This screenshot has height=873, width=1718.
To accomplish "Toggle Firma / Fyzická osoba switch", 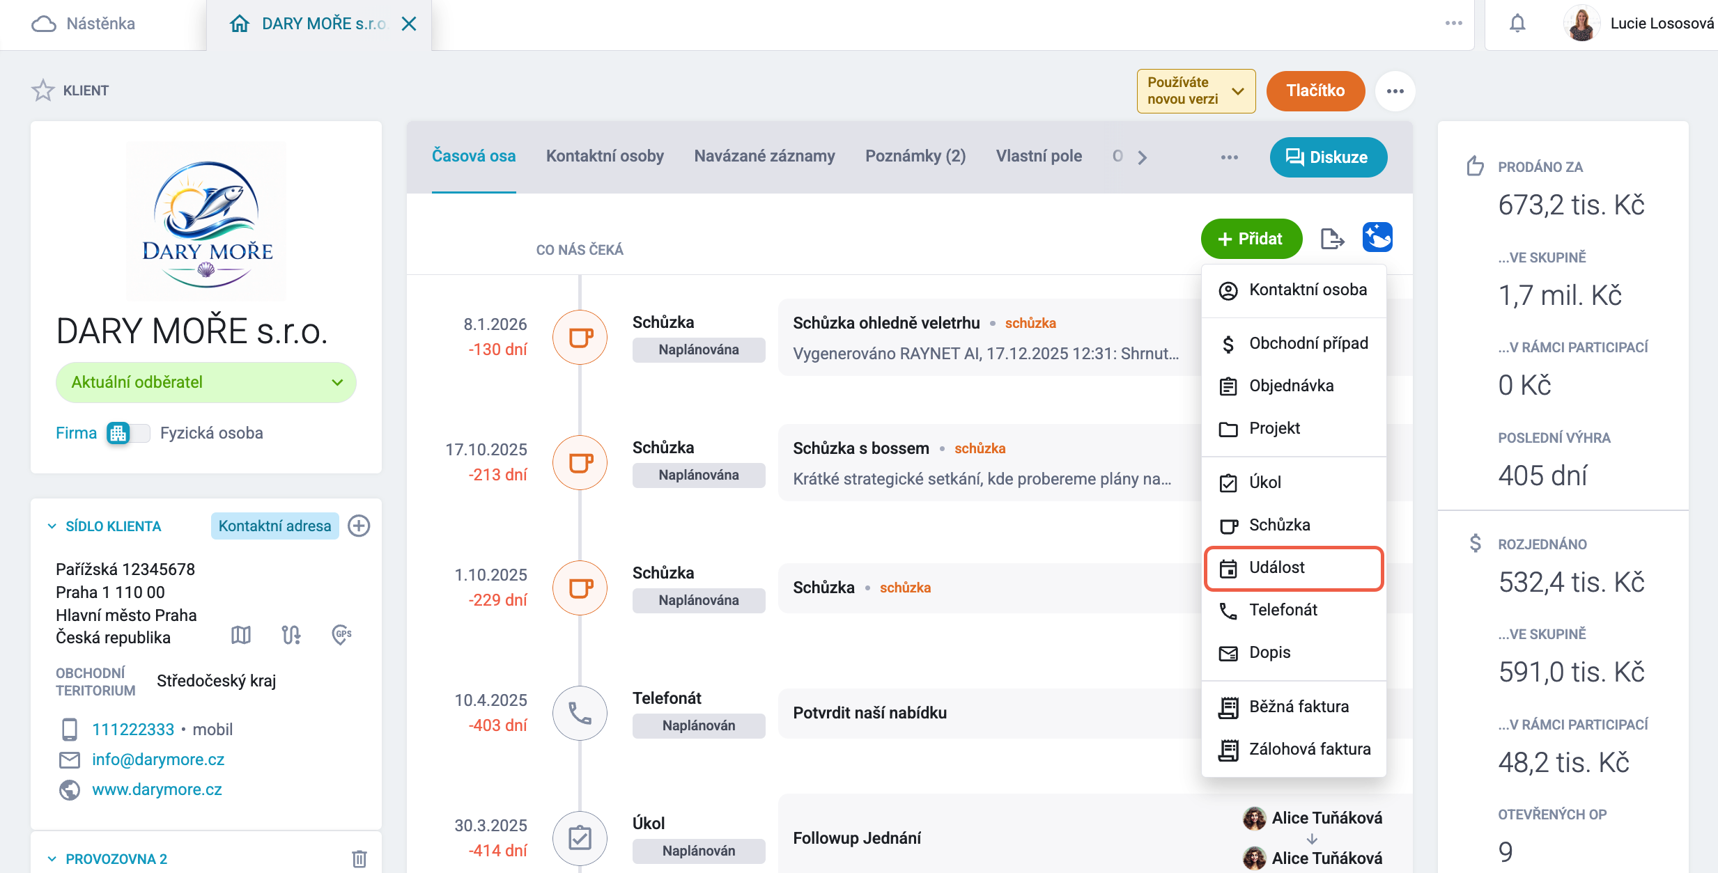I will 128,433.
